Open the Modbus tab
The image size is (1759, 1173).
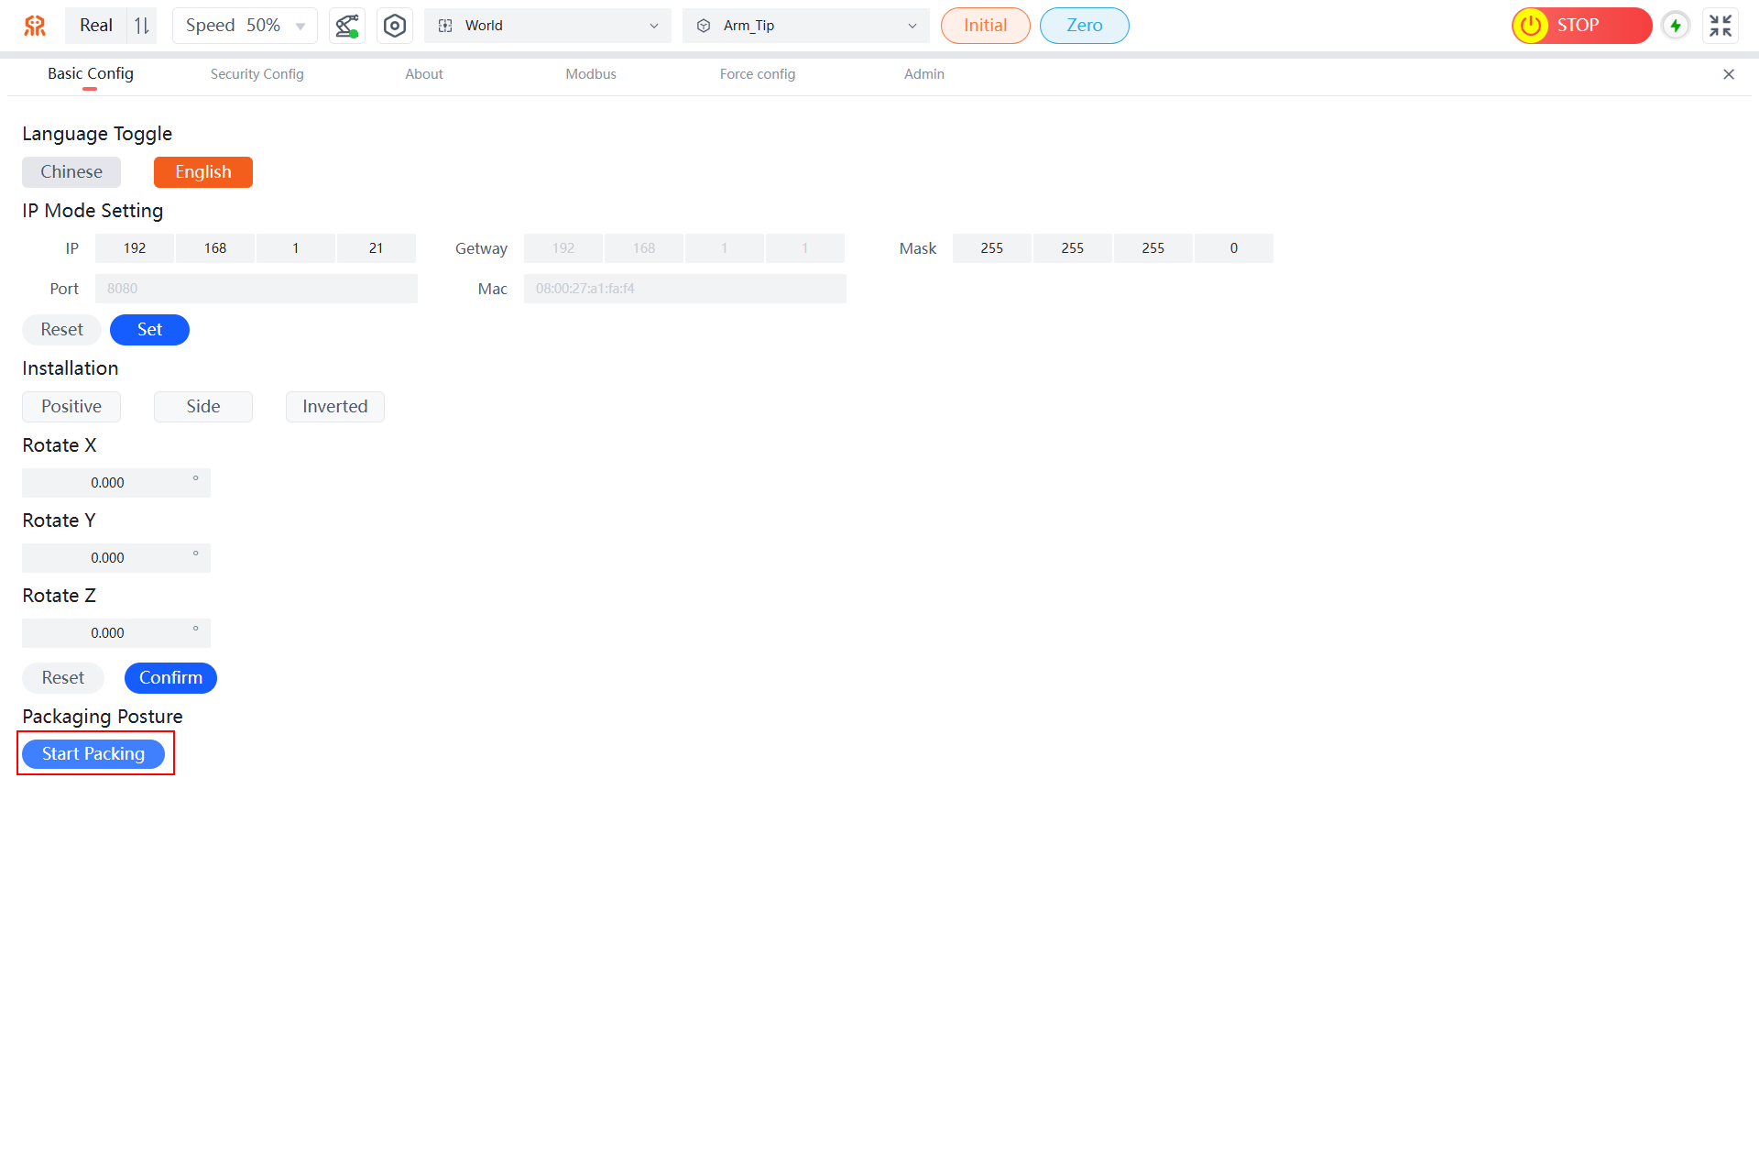click(x=590, y=74)
